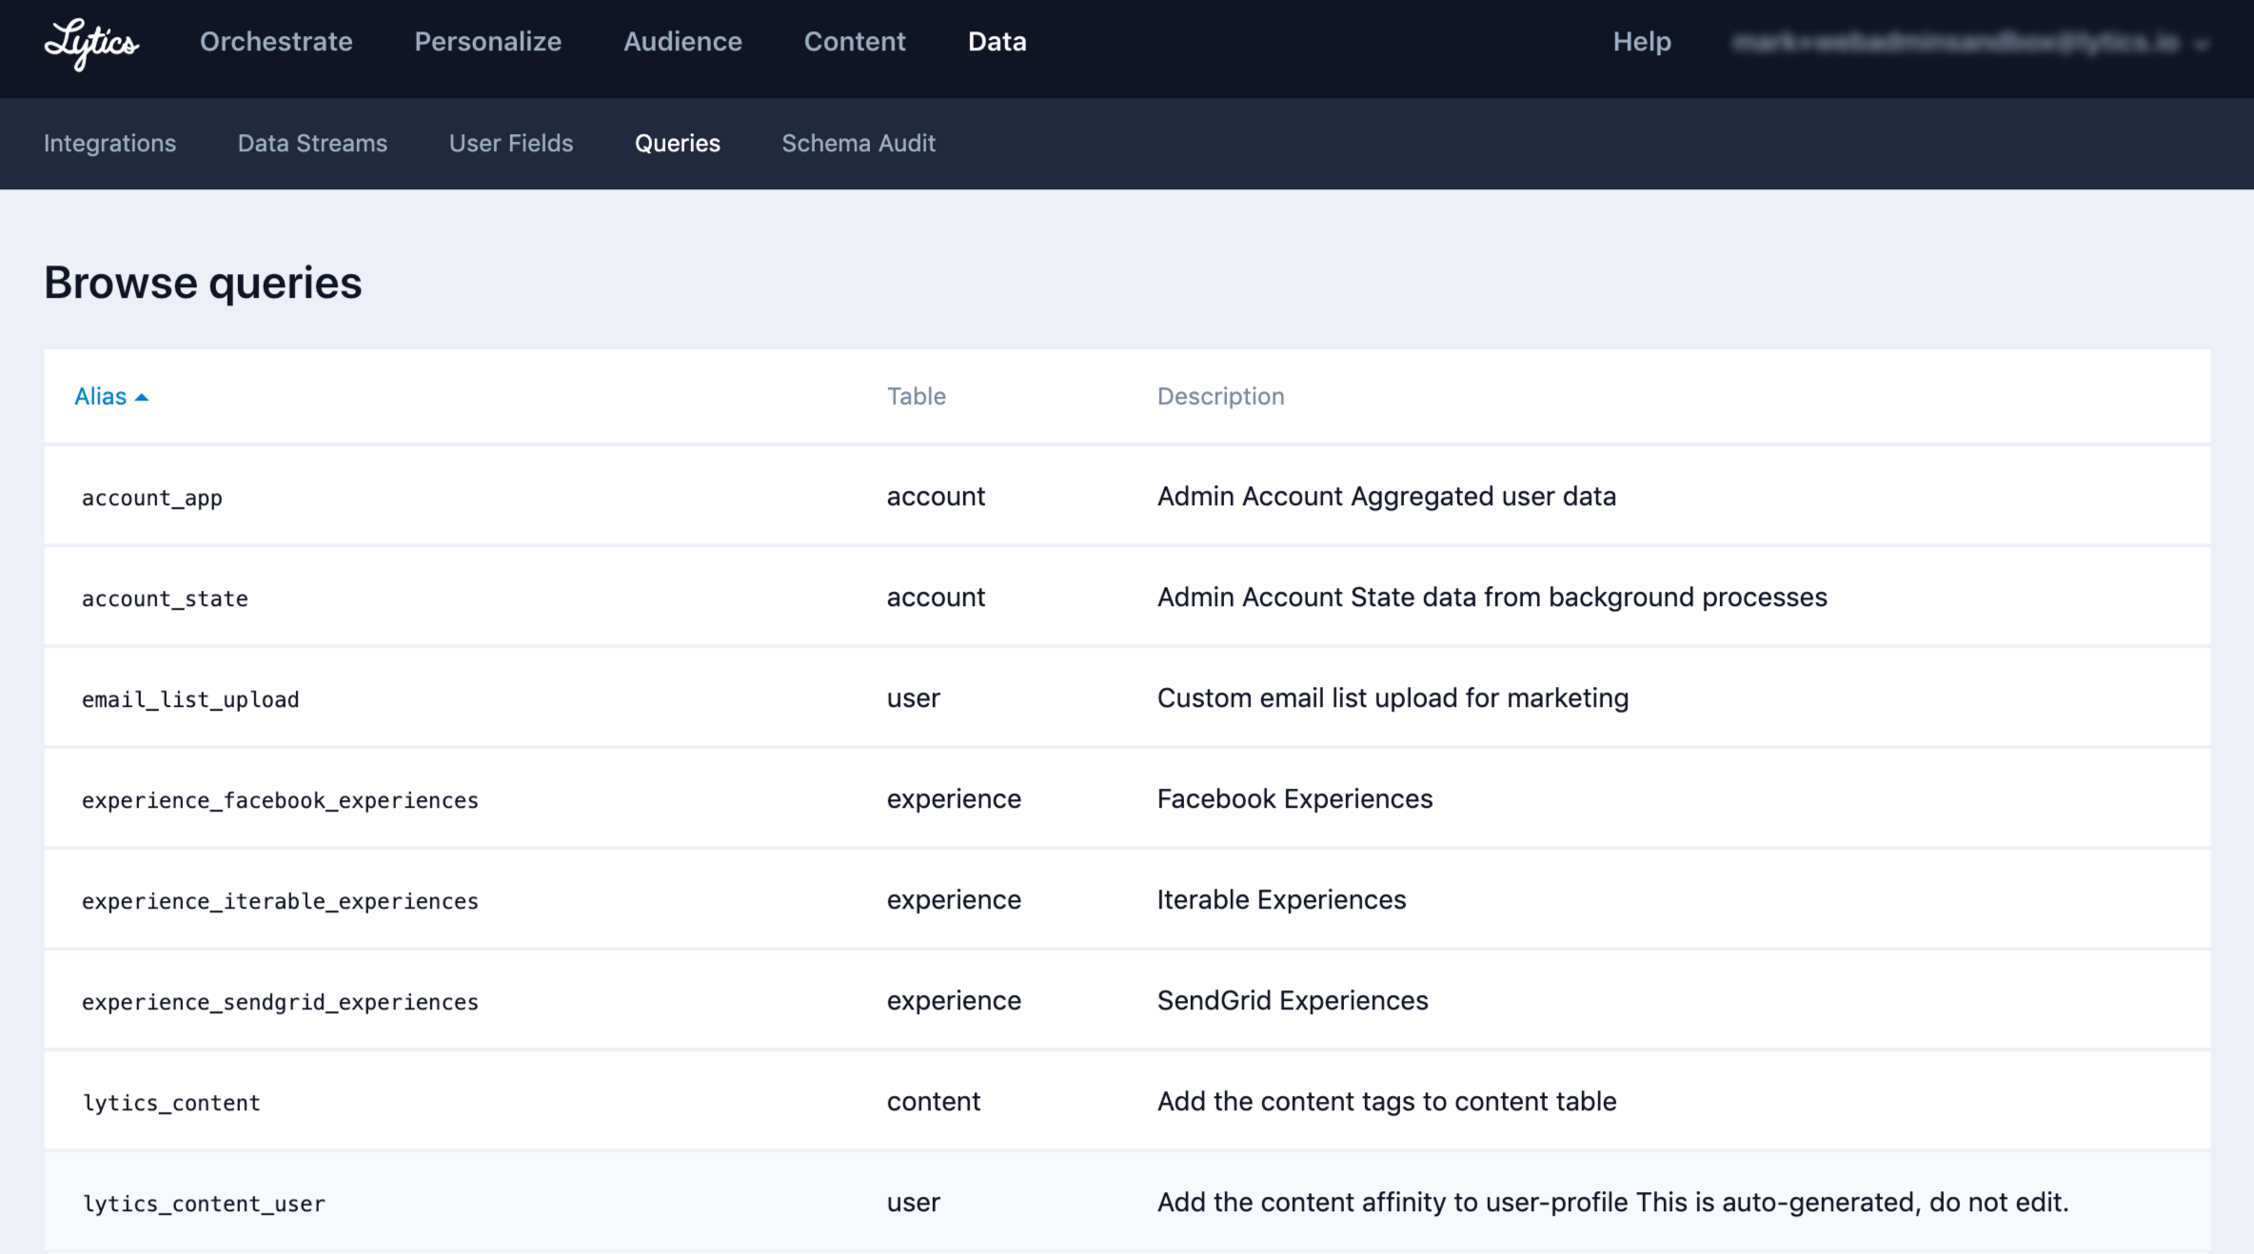The image size is (2254, 1254).
Task: Open the lytics_content_user query row
Action: click(204, 1204)
